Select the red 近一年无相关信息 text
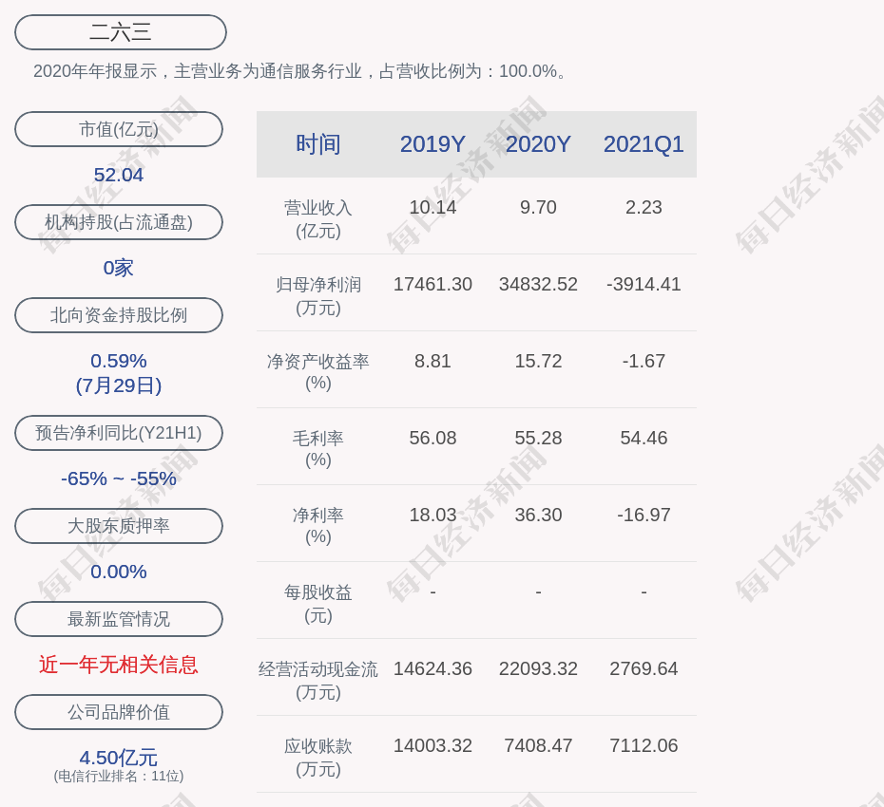The image size is (884, 807). coord(119,665)
